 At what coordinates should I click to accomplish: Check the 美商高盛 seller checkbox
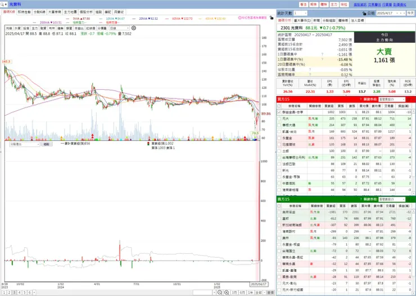click(x=279, y=212)
